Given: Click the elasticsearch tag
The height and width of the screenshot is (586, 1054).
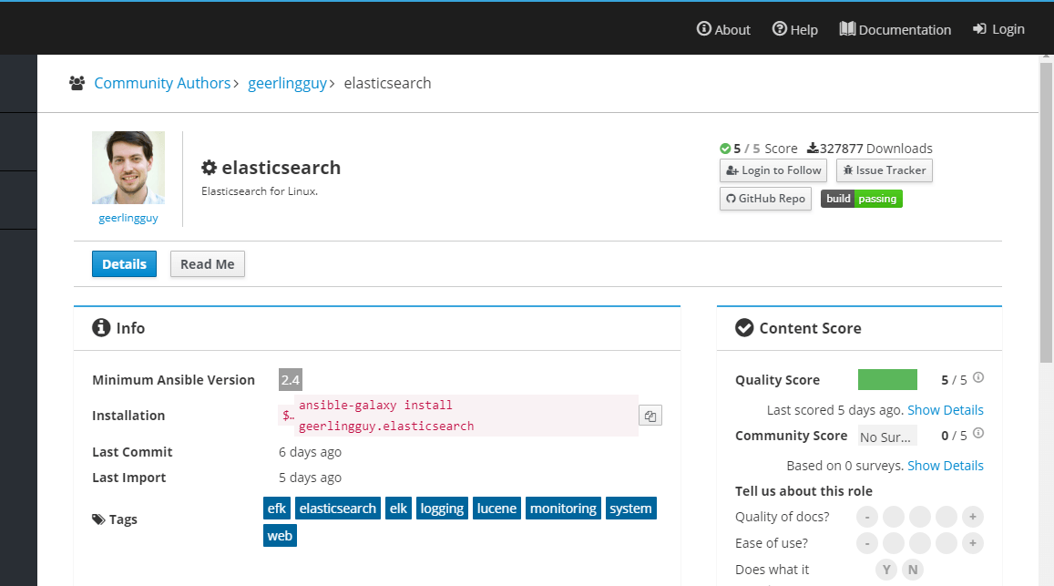Looking at the screenshot, I should (x=337, y=509).
